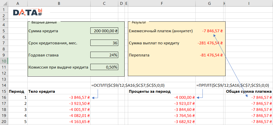Select row 20 header
Viewport: 273px width, 125px height.
point(4,122)
